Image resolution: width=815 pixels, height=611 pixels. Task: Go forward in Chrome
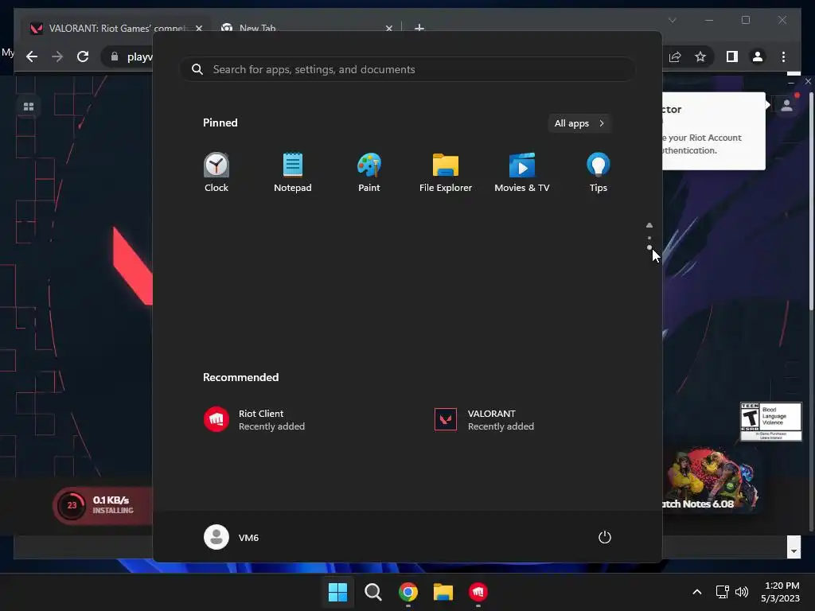pyautogui.click(x=57, y=56)
